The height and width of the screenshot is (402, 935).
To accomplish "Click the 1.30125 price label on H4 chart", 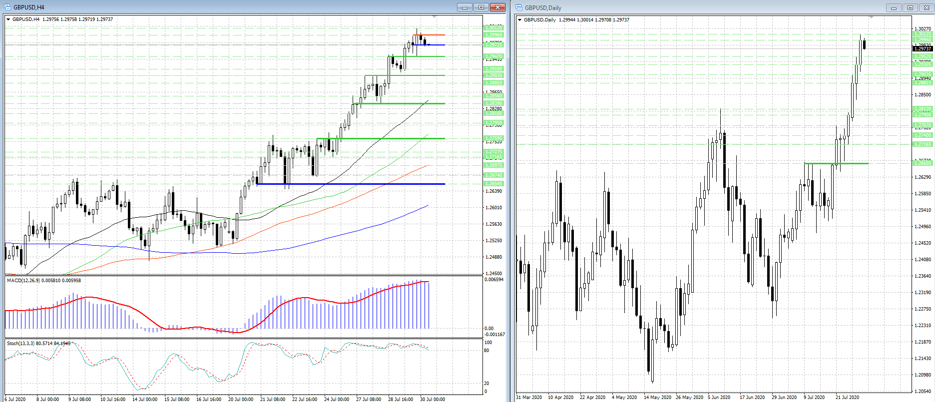I will (493, 28).
